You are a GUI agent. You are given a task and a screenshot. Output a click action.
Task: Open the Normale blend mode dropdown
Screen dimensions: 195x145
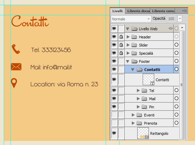point(131,19)
